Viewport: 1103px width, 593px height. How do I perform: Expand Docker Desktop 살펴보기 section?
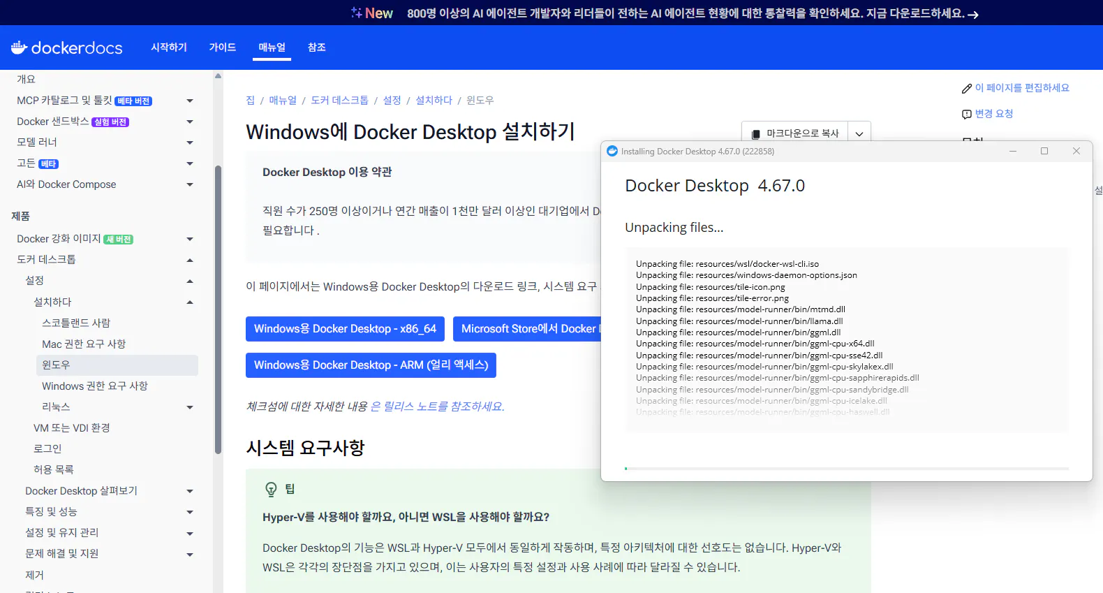[190, 492]
